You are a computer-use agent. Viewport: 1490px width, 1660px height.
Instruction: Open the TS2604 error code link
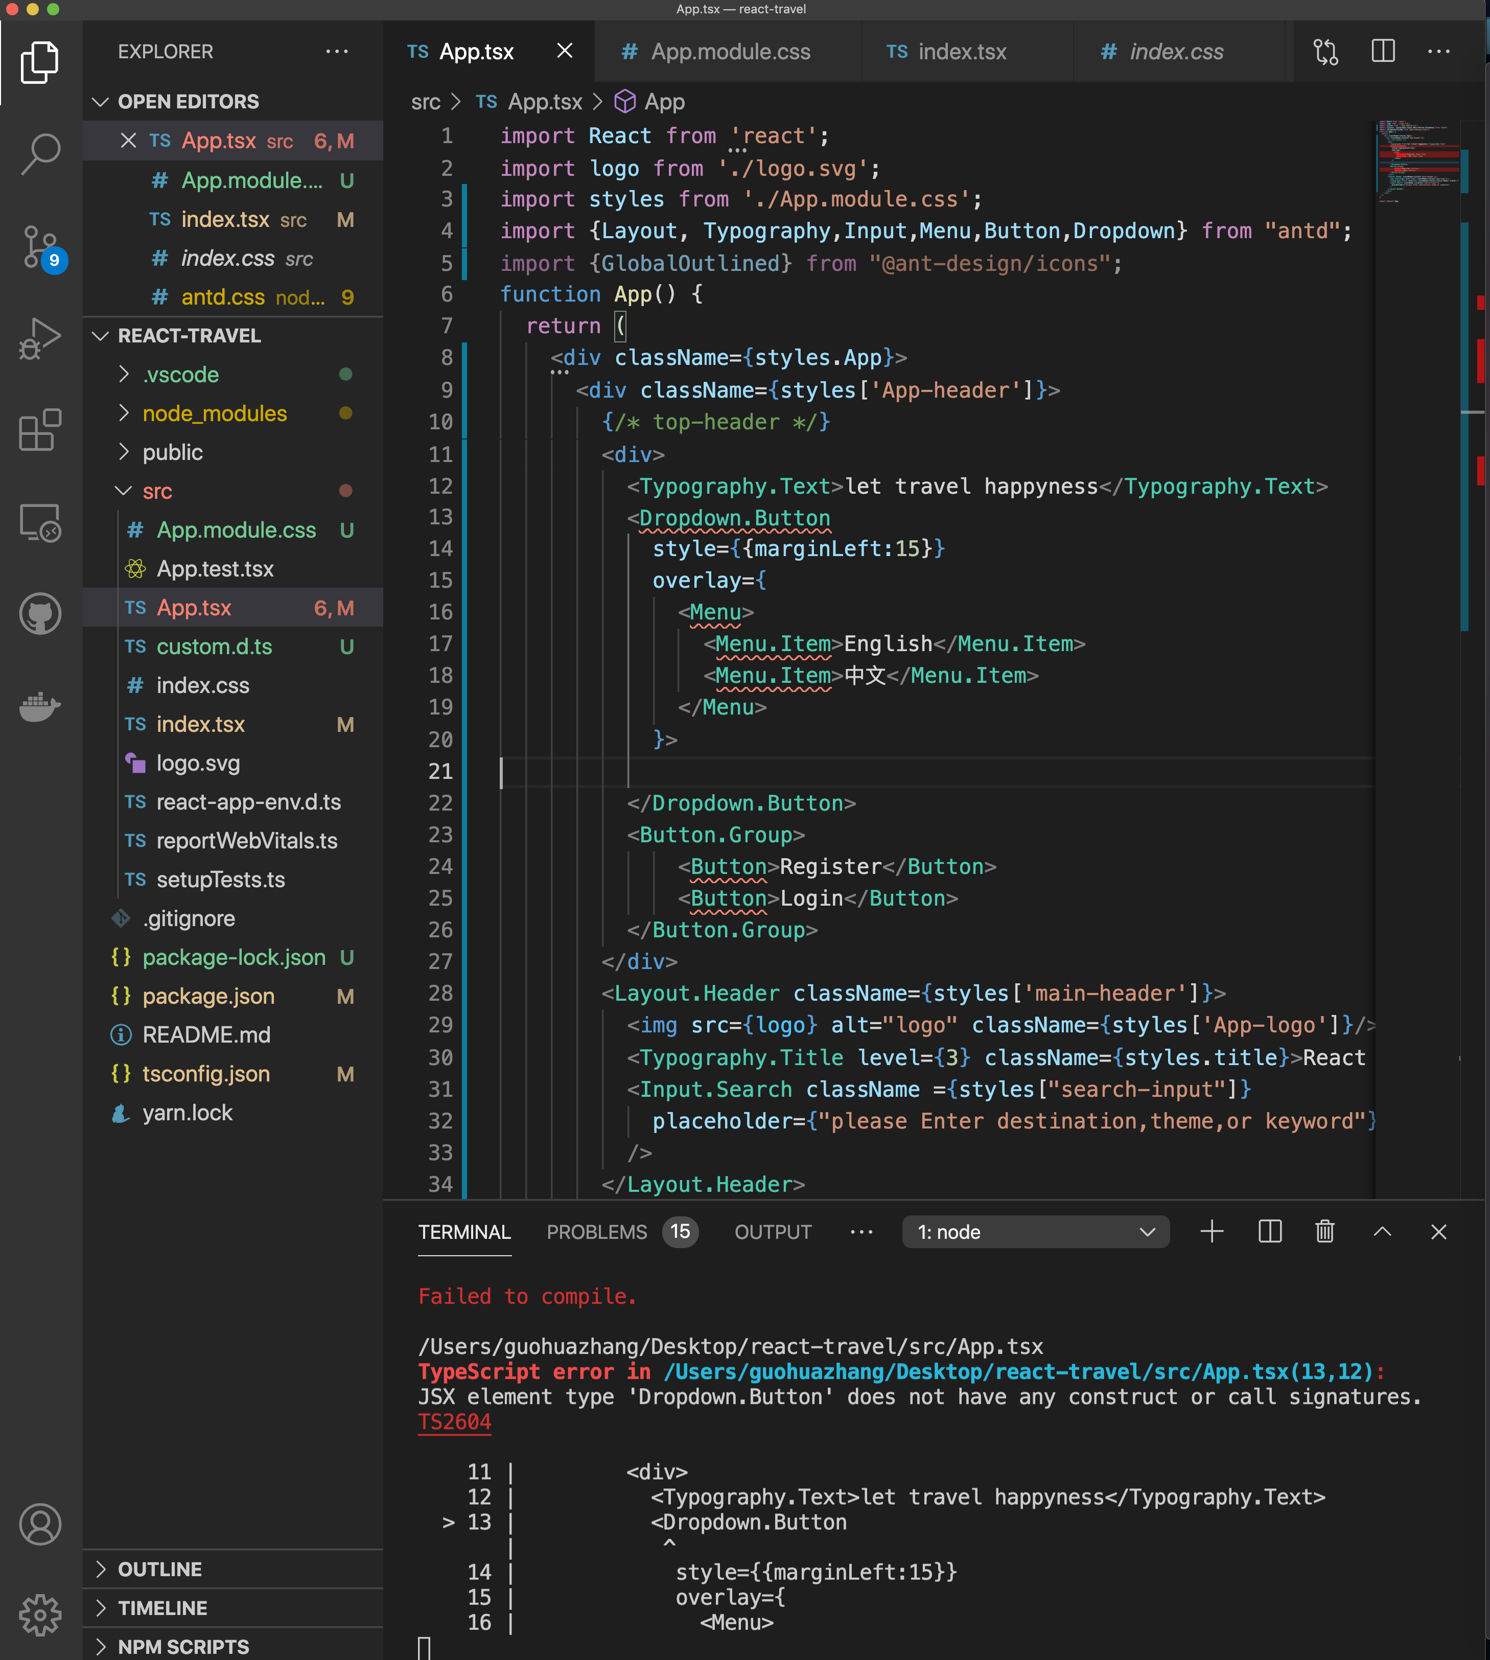(x=454, y=1422)
